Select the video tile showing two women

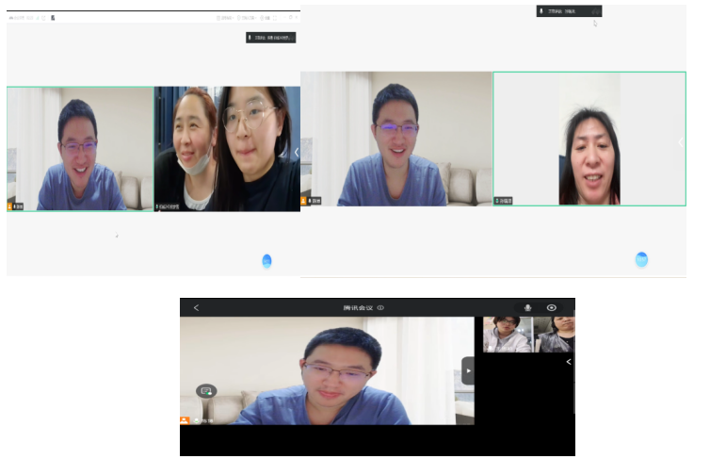(226, 149)
